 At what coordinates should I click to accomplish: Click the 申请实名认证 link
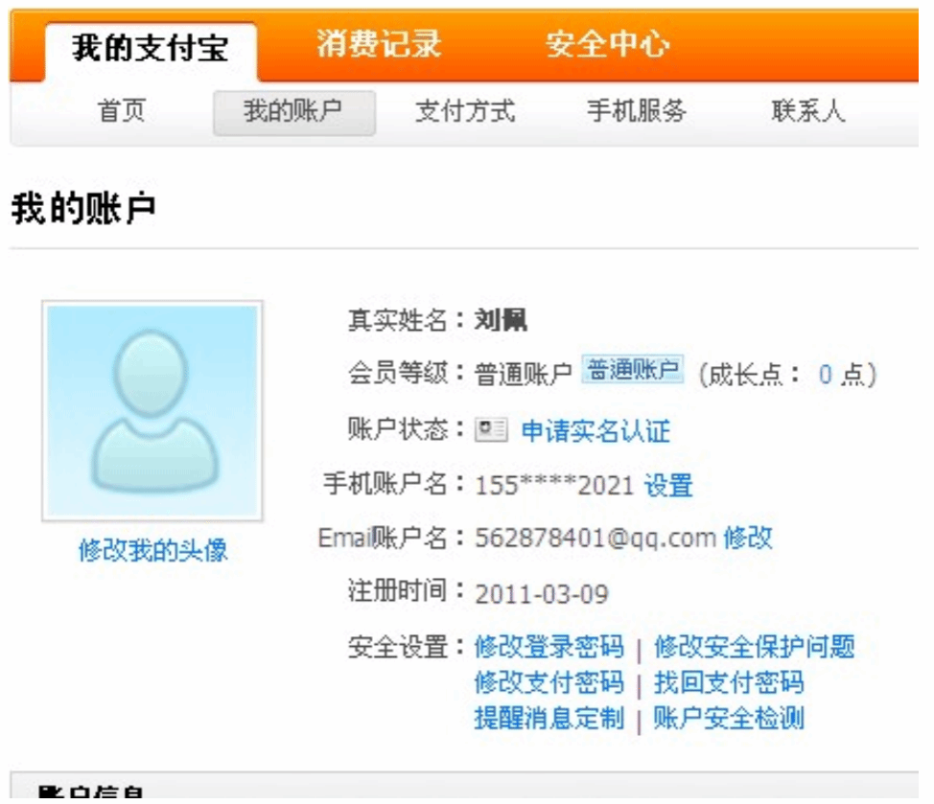(595, 432)
